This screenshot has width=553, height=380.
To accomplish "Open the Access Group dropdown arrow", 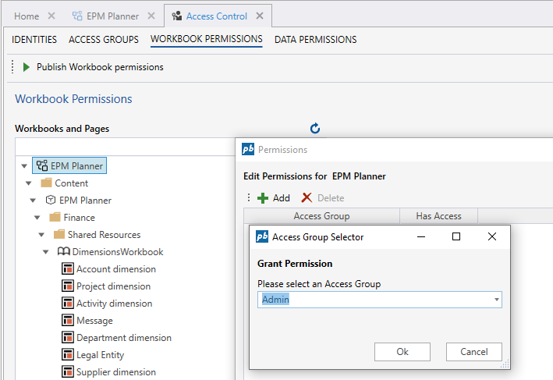I will 496,300.
